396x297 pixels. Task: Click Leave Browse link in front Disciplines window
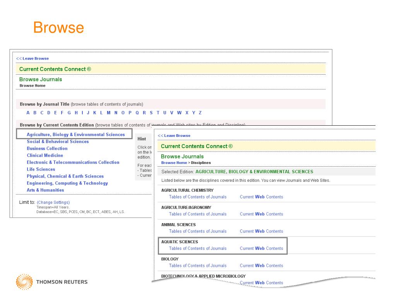[174, 136]
